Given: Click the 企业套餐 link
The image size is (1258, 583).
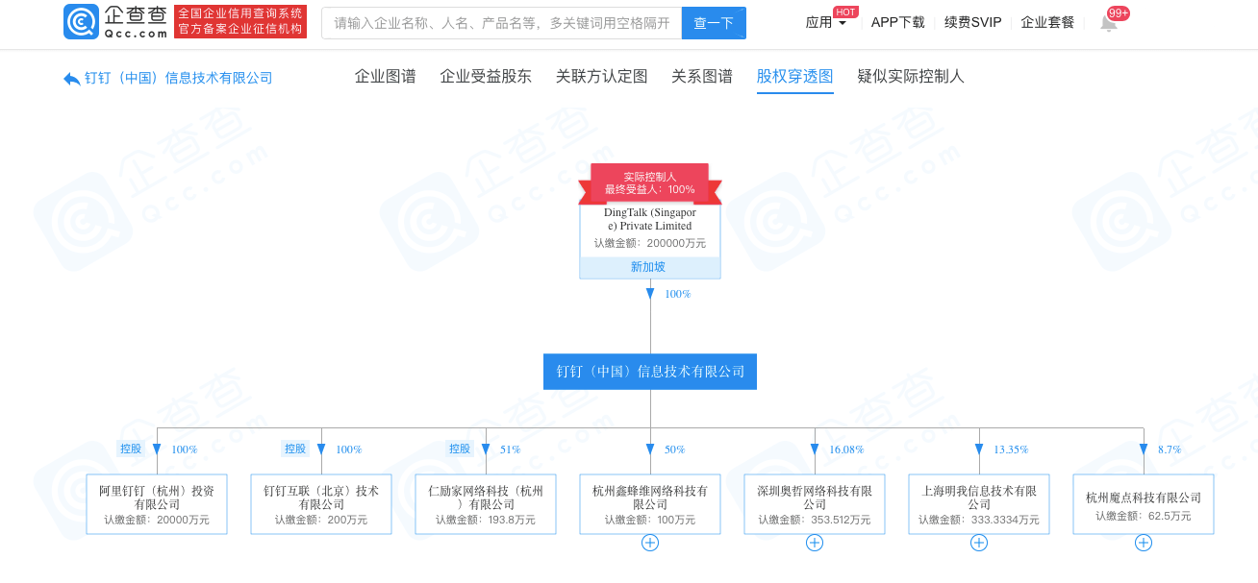Looking at the screenshot, I should click(1047, 23).
